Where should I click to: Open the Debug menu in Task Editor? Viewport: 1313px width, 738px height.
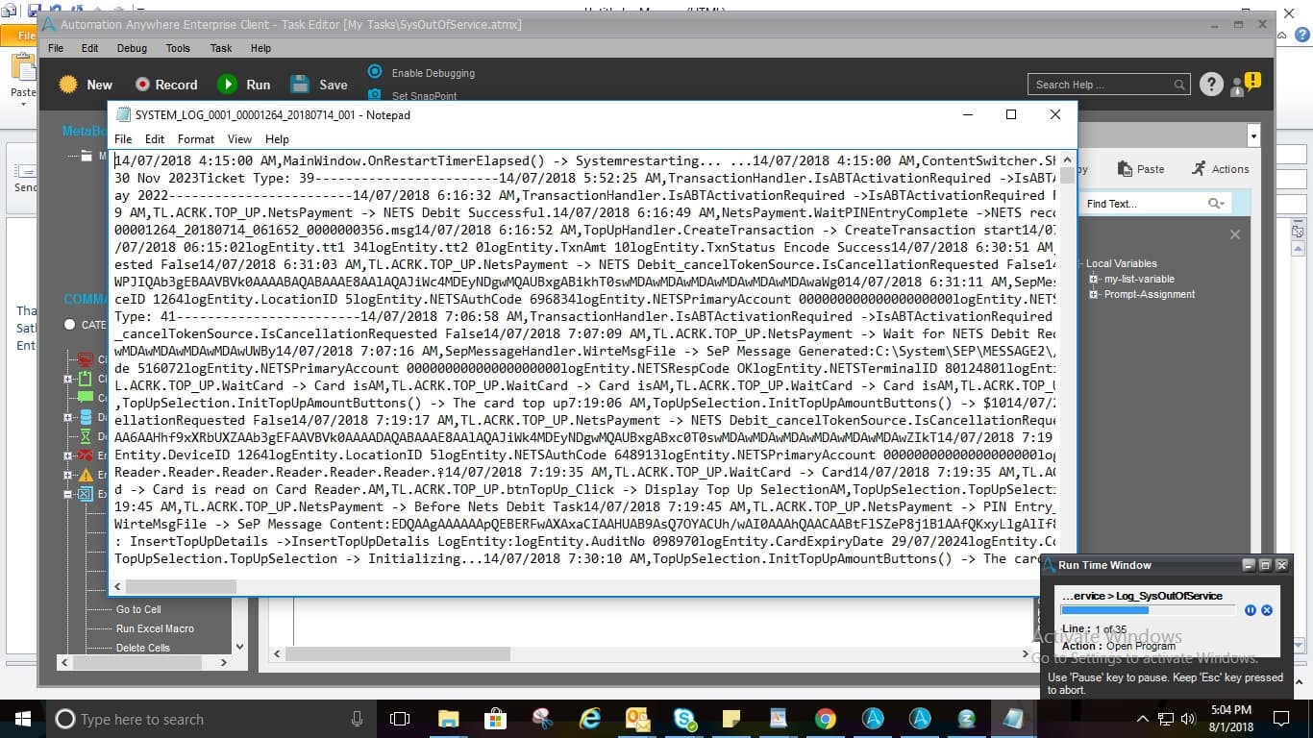point(133,48)
